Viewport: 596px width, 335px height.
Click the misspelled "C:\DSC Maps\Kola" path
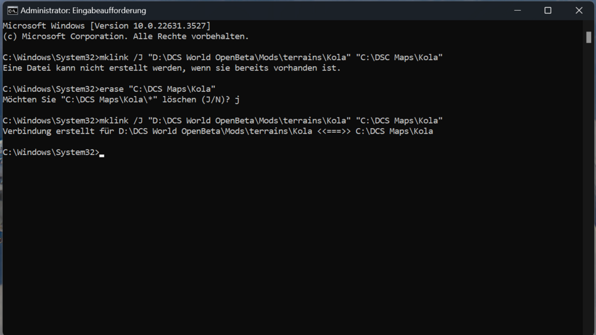[x=399, y=58]
